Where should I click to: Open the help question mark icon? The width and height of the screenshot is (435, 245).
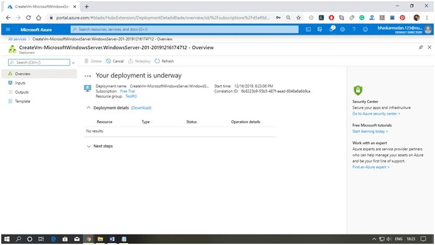point(354,29)
